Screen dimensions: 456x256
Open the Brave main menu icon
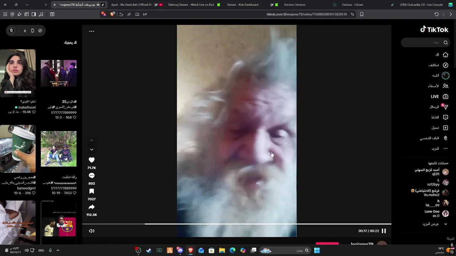(5, 14)
